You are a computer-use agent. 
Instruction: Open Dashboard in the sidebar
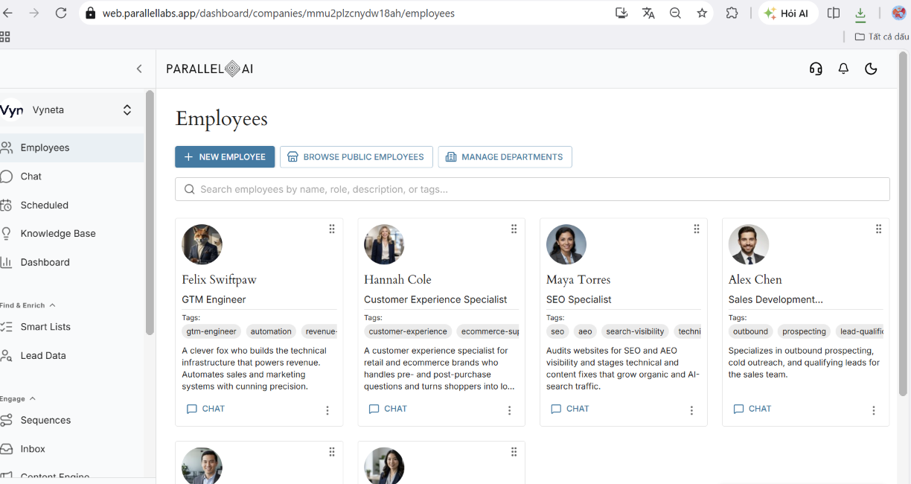(71, 262)
